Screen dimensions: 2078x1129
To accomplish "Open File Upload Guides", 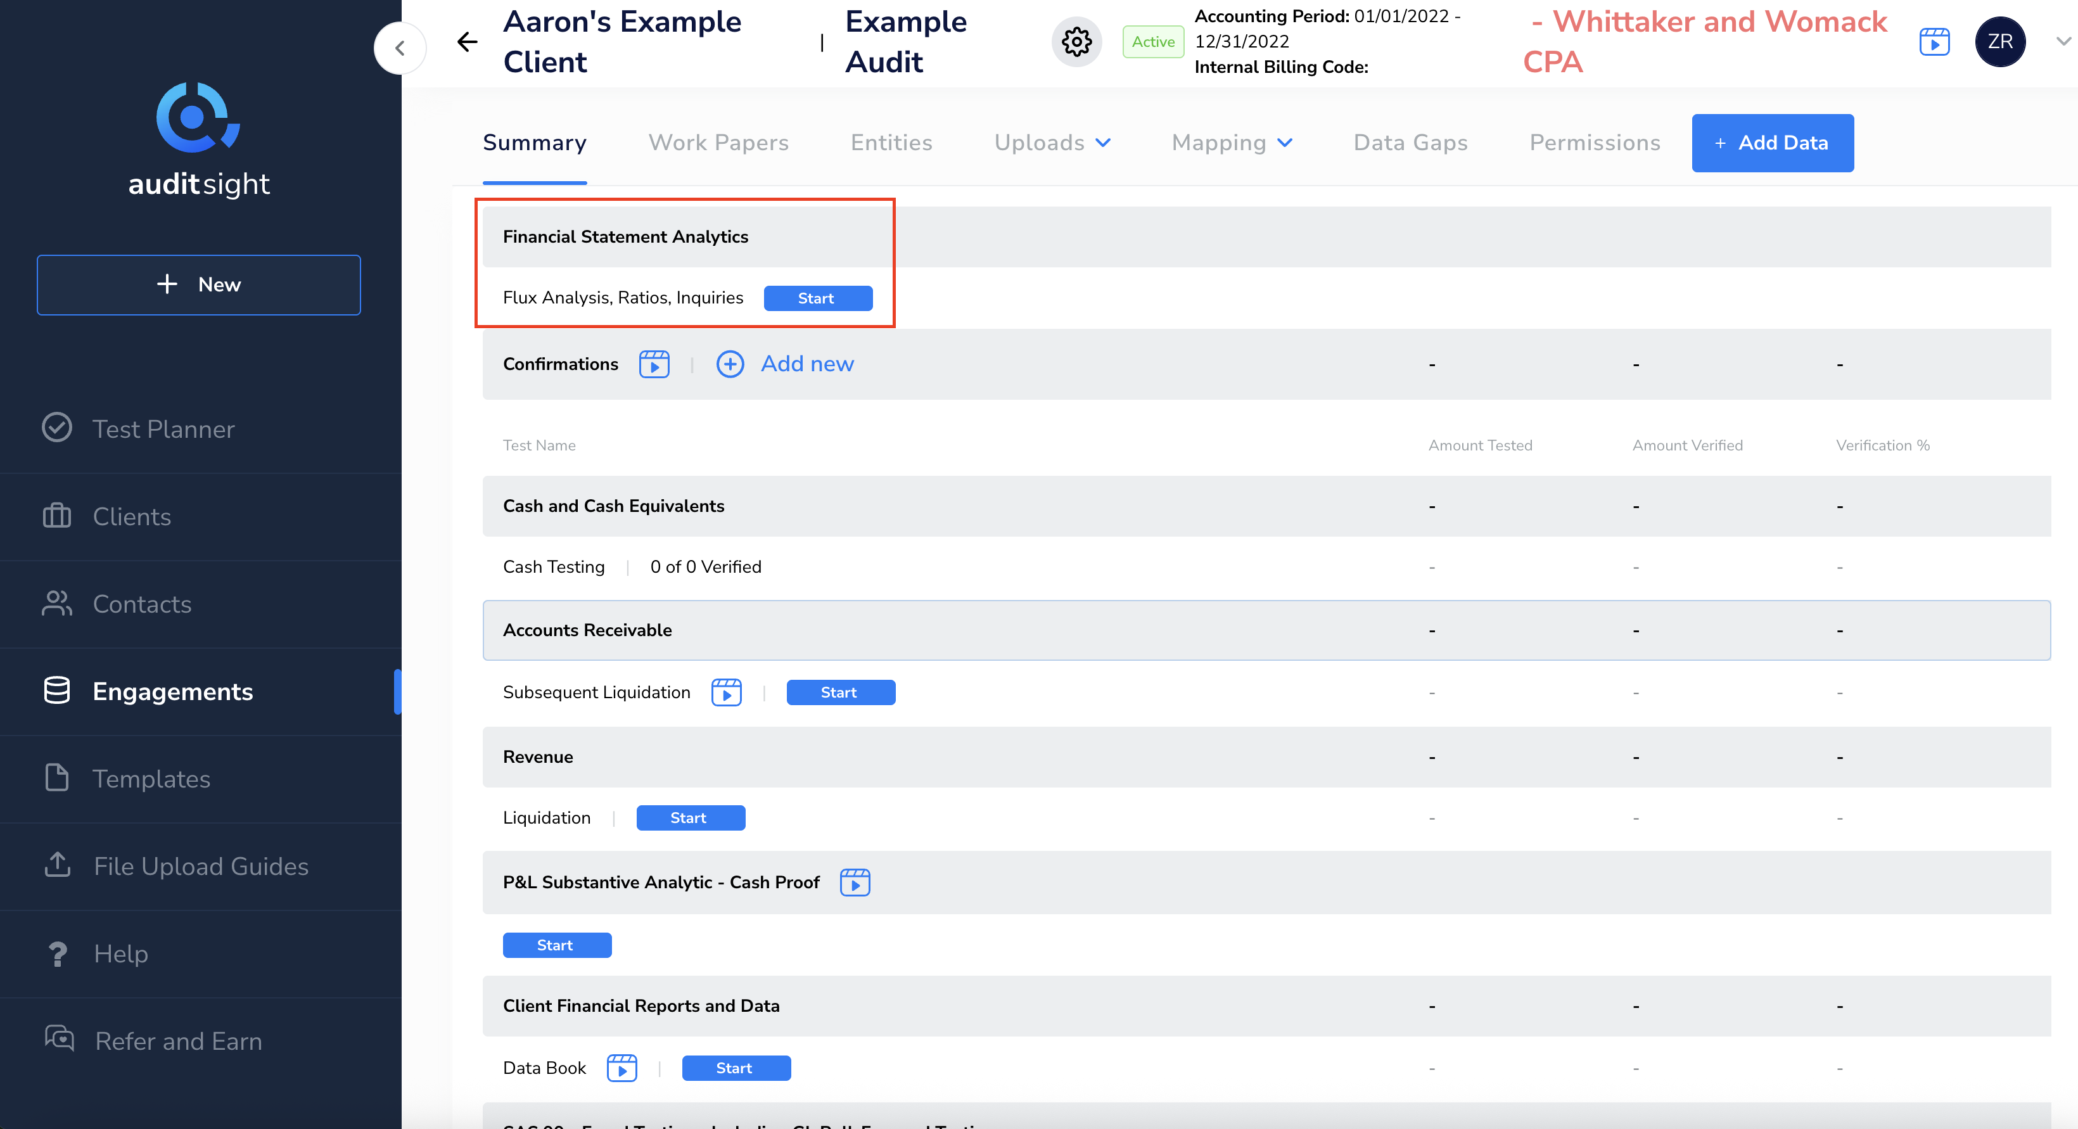I will (200, 866).
